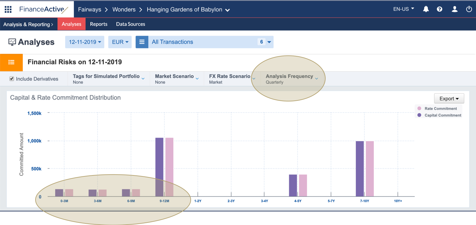
Task: Open the EN-US language dropdown
Action: (x=404, y=9)
